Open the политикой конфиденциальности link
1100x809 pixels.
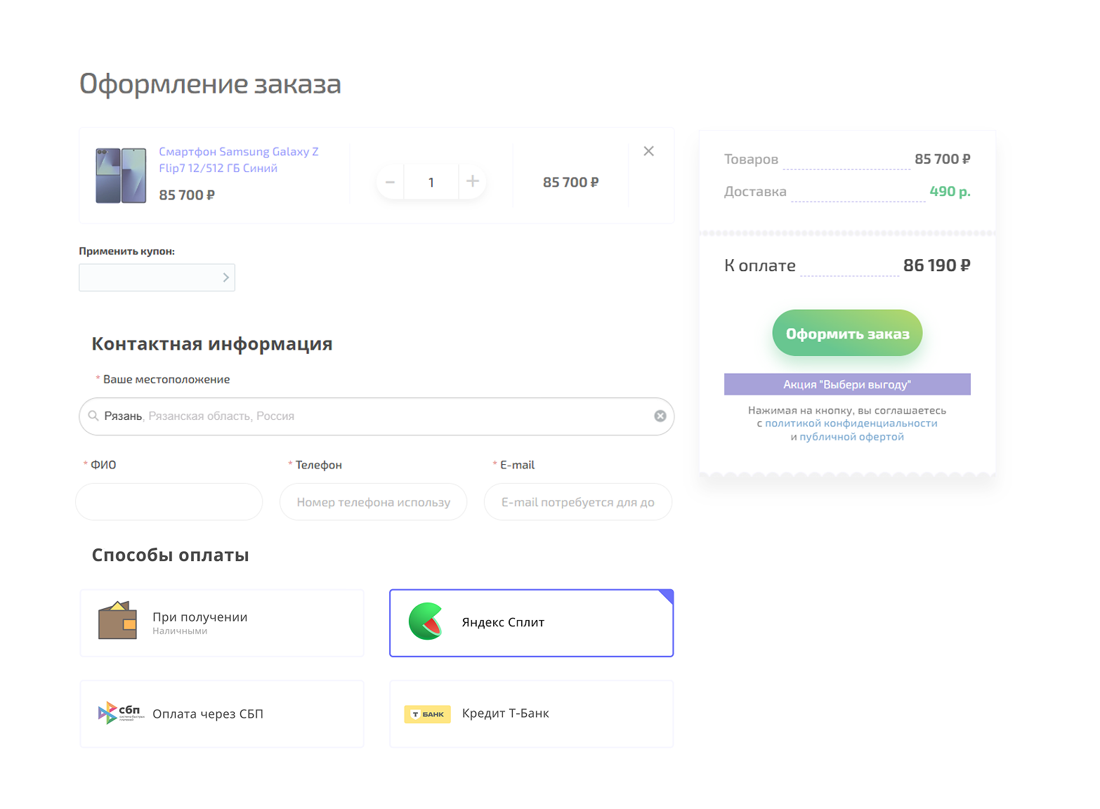[x=851, y=423]
